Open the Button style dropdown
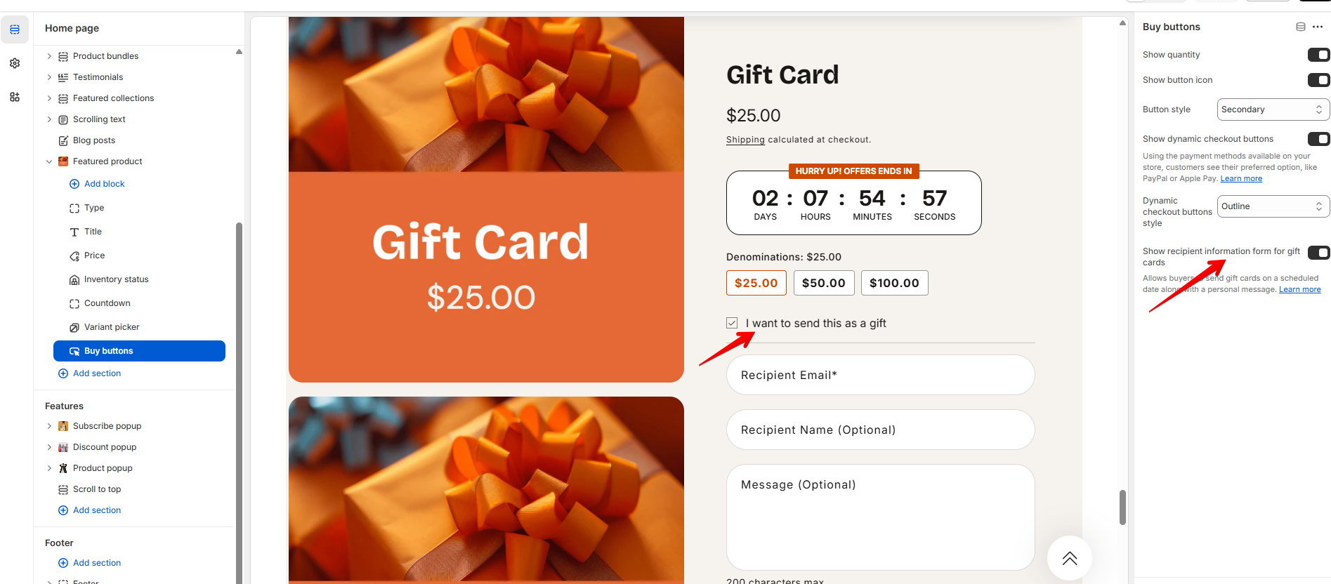 (1273, 109)
